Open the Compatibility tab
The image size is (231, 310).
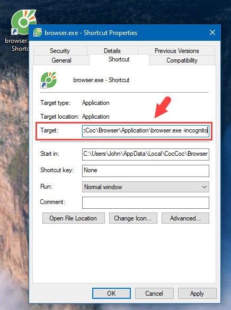tap(182, 60)
